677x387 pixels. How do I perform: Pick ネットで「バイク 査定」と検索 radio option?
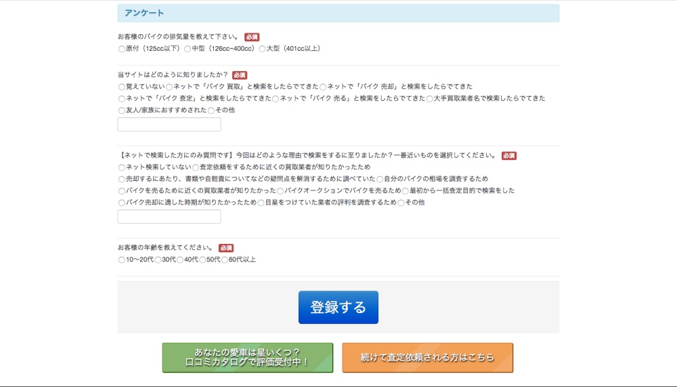pos(122,99)
